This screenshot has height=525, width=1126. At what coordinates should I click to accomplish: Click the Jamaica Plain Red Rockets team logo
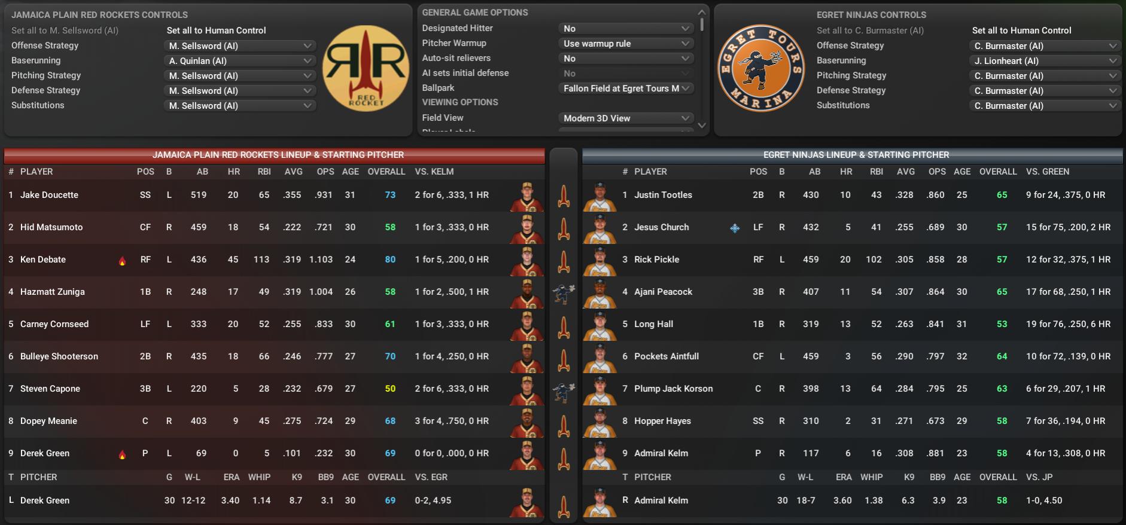pos(366,68)
